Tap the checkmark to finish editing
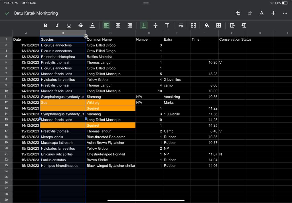Screen dimensions: 292x203 coord(7,13)
